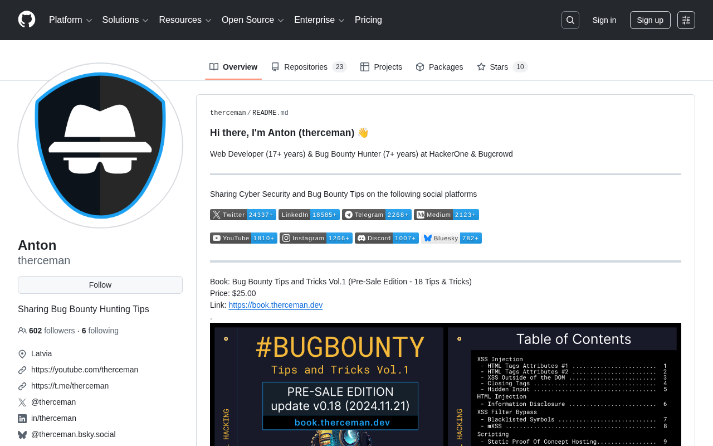The image size is (713, 446).
Task: Click the profile avatar image
Action: 100,146
